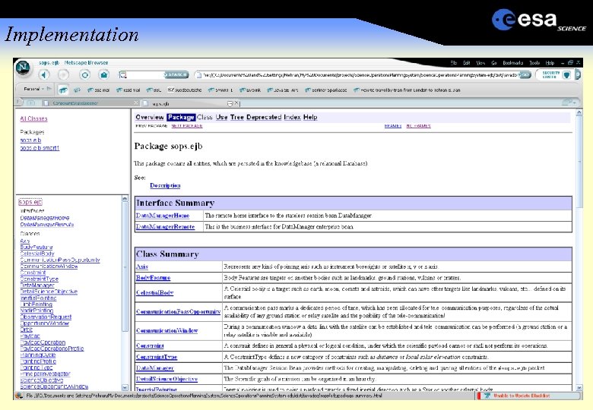The image size is (593, 410).
Task: Click the NO FRAMES link
Action: (419, 126)
